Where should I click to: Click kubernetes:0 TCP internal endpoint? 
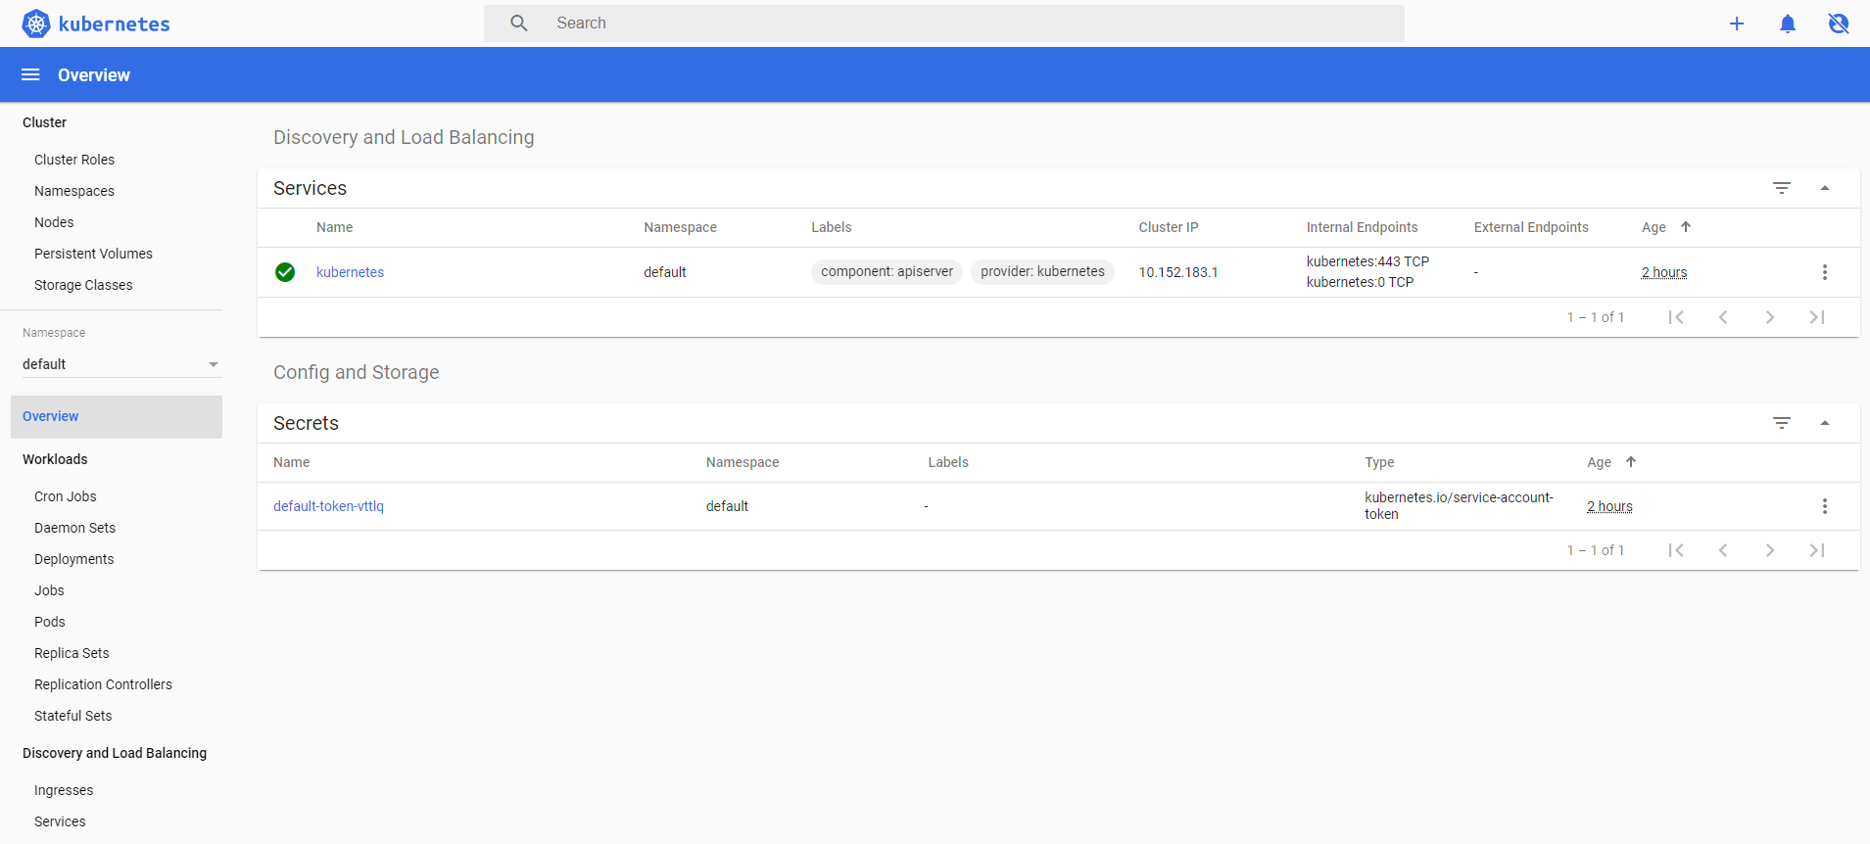click(1360, 282)
